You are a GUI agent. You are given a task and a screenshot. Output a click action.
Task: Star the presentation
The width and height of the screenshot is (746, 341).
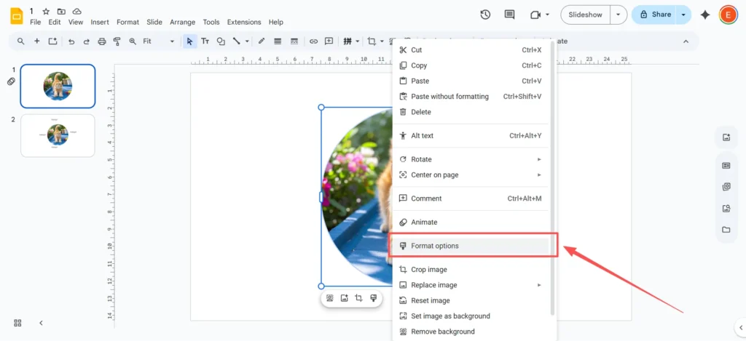(x=46, y=11)
